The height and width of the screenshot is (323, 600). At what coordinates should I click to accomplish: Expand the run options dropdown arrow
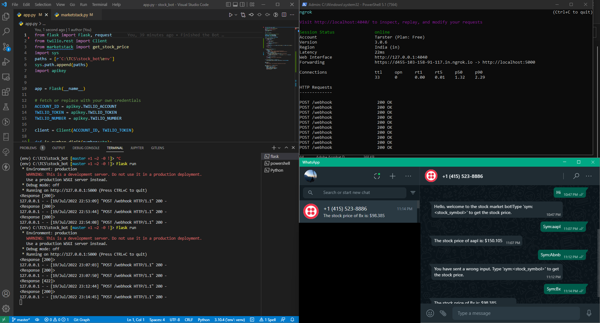tap(236, 15)
